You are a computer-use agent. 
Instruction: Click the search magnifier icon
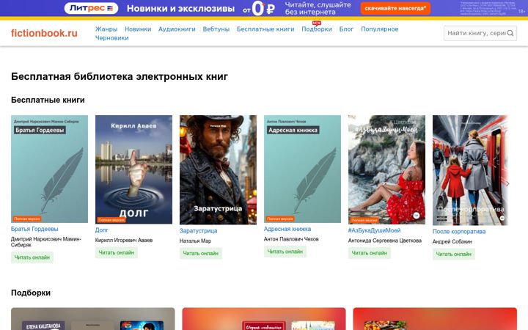pyautogui.click(x=510, y=33)
